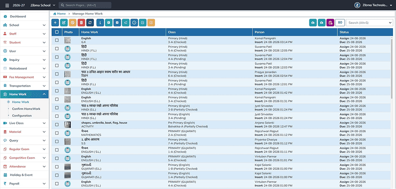This screenshot has height=189, width=396.
Task: Check the box for Komal Panigrahi 01:42 PM row
Action: click(57, 91)
